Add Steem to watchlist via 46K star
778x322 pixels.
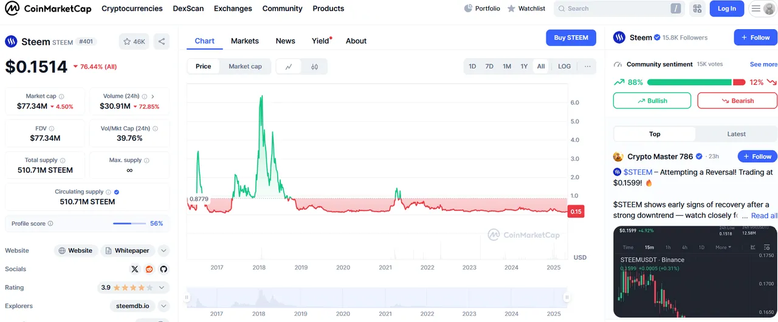pyautogui.click(x=134, y=42)
